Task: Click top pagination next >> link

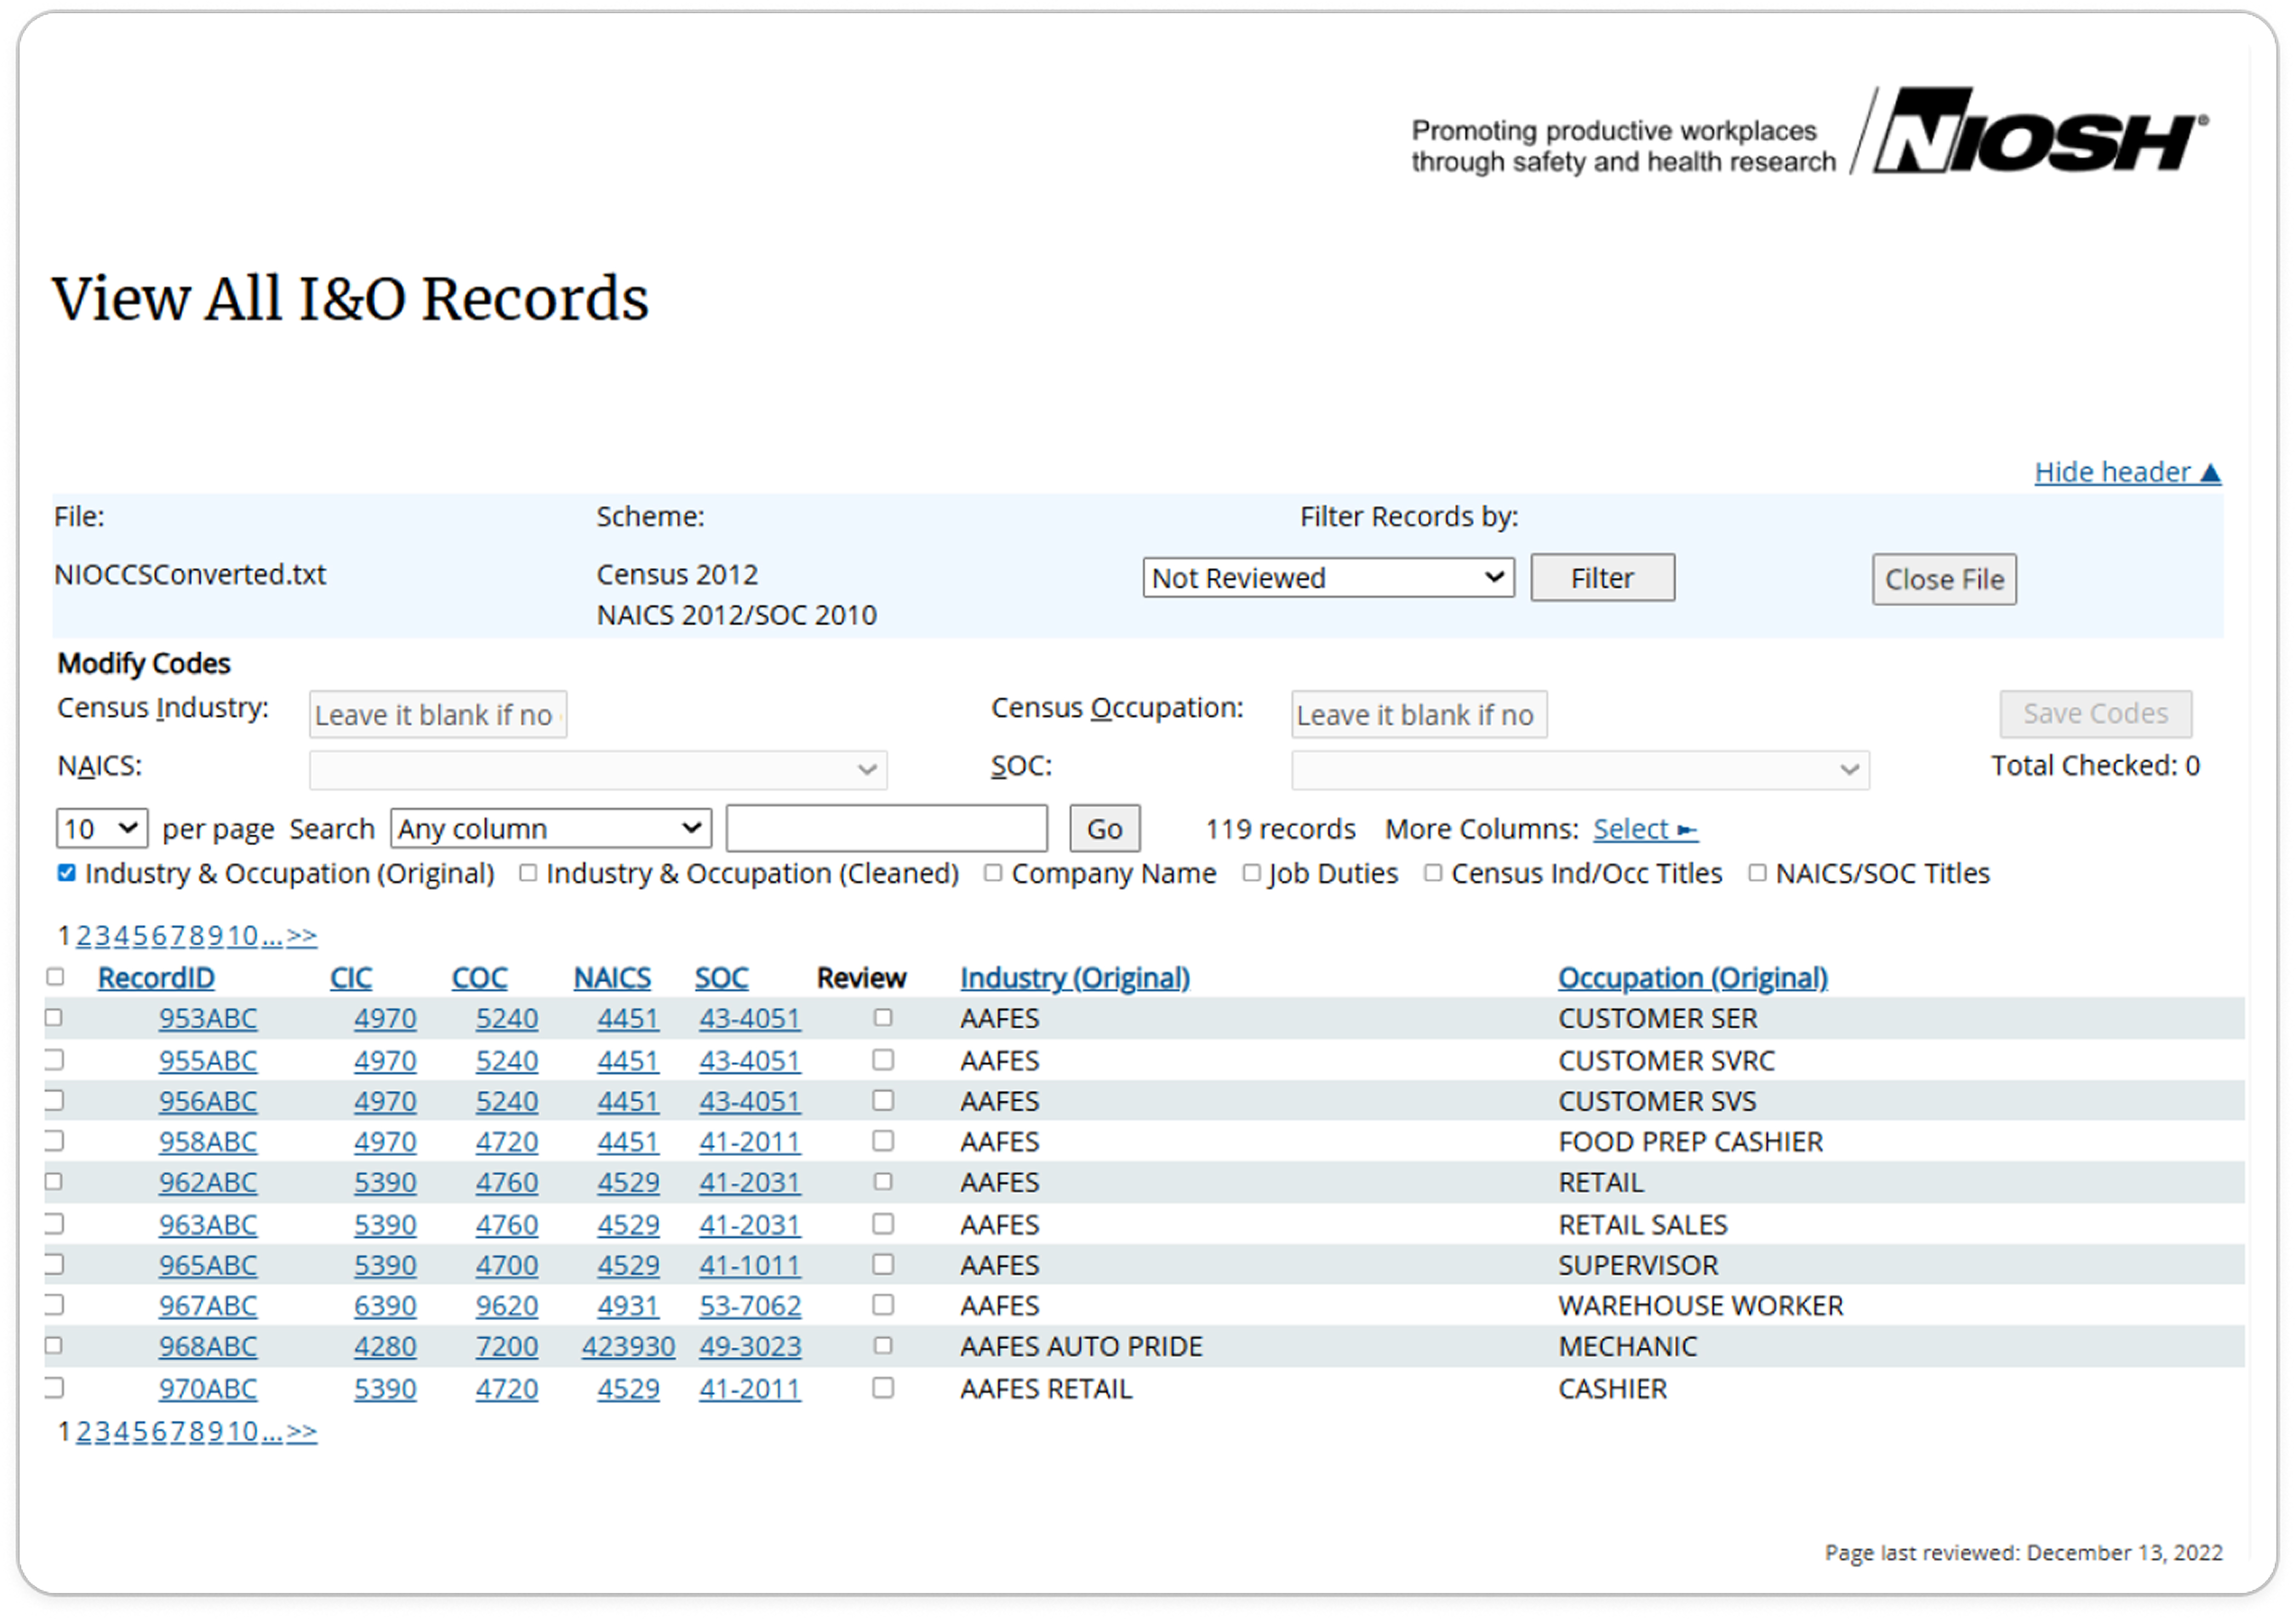Action: click(x=302, y=935)
